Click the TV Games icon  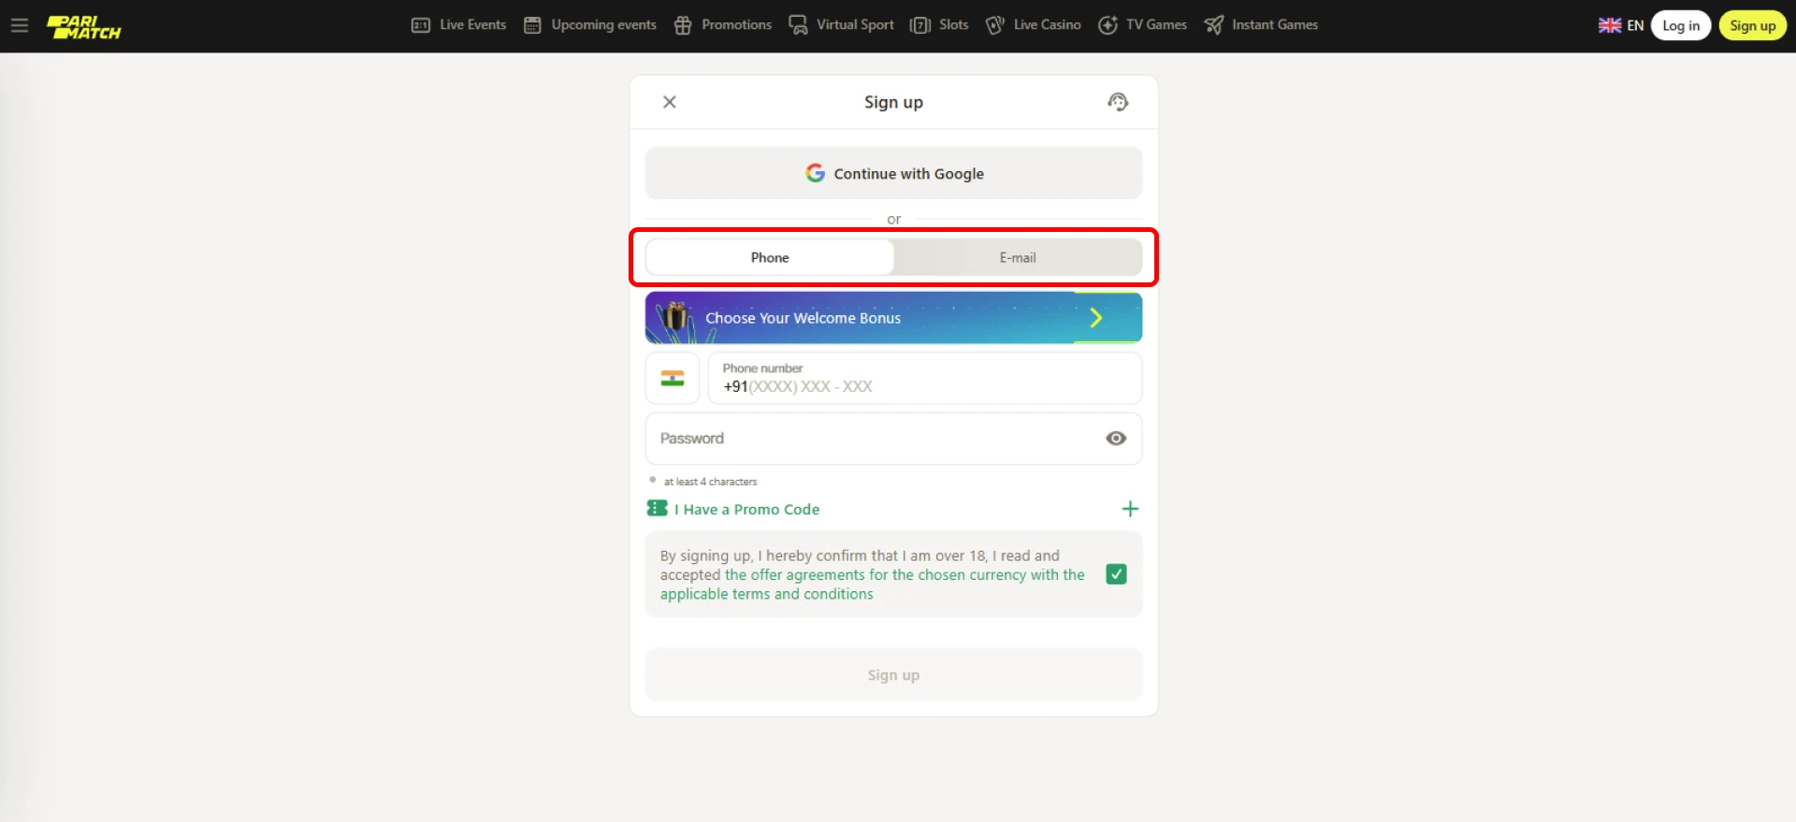pos(1108,25)
